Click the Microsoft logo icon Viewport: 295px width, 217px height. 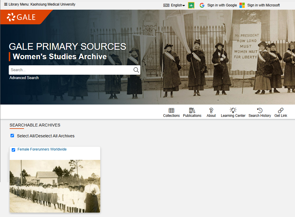coord(242,5)
